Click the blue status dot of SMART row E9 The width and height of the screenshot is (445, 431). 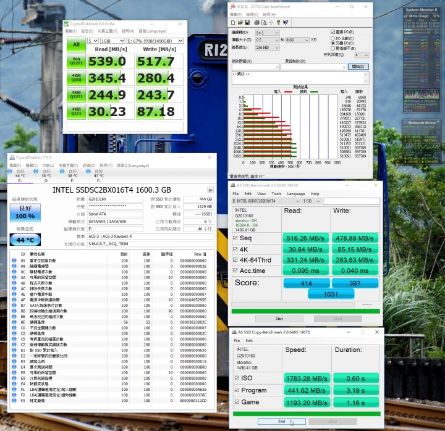[x=14, y=379]
